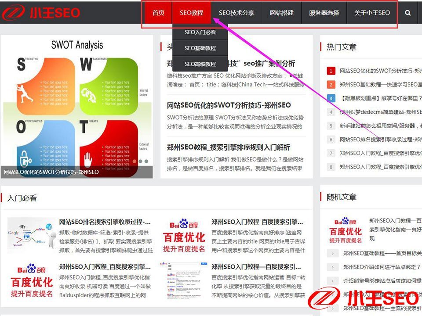Open 入门必看 title 郑州SEO入门教程_百度搜索引擎... in the bottom row
The width and height of the screenshot is (422, 316).
click(x=105, y=267)
